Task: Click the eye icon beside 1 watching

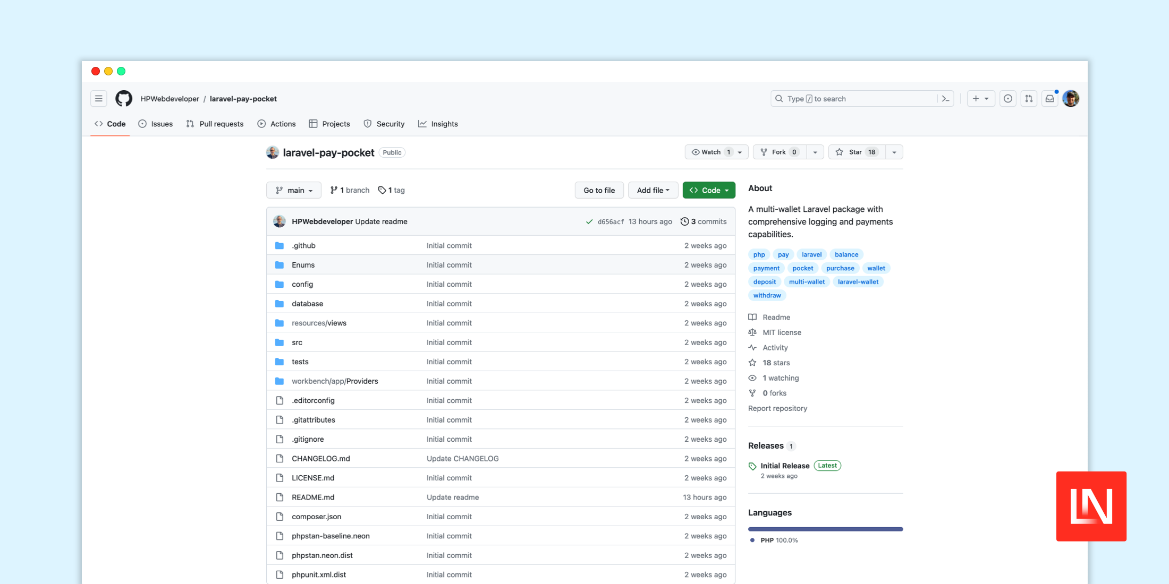Action: (x=752, y=378)
